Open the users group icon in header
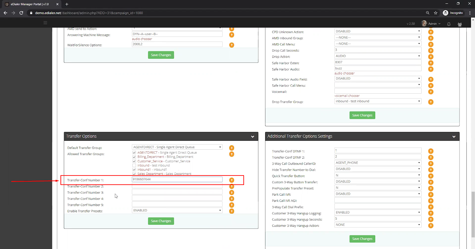Screen dimensions: 475x249 460,24
